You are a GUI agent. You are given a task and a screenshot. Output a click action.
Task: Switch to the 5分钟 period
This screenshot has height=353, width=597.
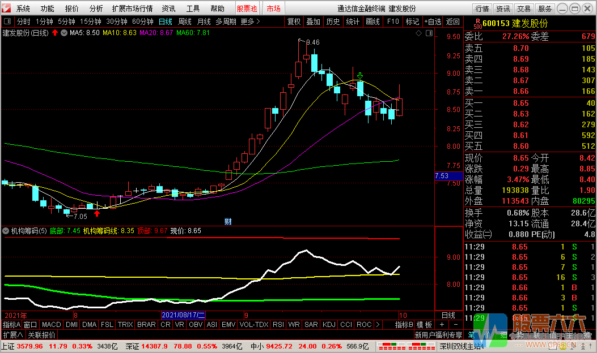(x=66, y=21)
